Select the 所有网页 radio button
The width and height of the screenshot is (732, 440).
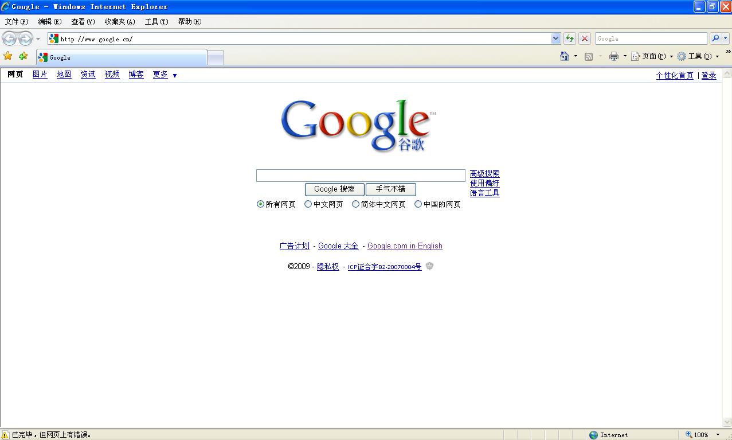[x=261, y=204]
